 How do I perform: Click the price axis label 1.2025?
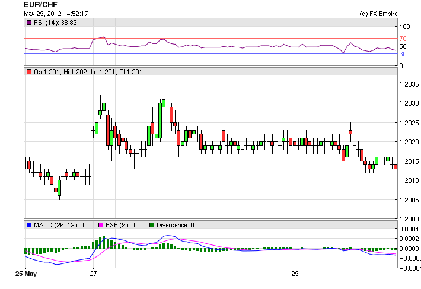tap(409, 123)
